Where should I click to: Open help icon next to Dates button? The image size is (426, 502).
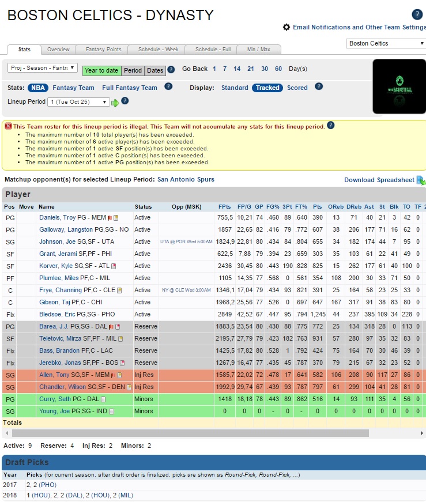(x=171, y=70)
